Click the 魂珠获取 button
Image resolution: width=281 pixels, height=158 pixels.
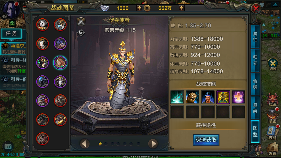[x=206, y=140]
